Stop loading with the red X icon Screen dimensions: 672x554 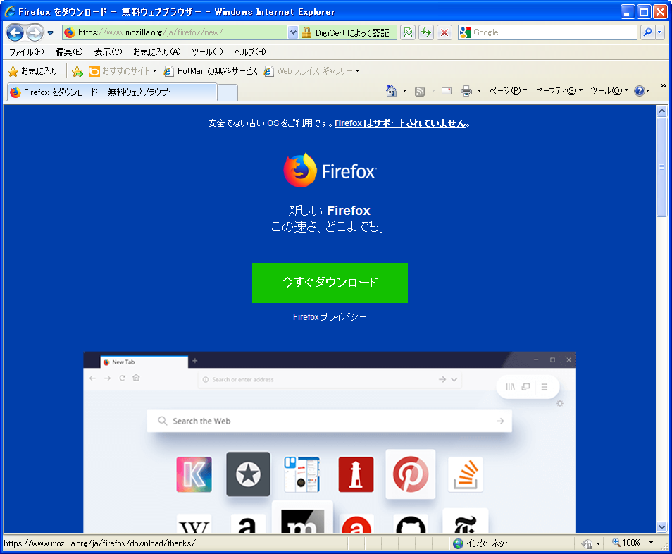(x=444, y=32)
